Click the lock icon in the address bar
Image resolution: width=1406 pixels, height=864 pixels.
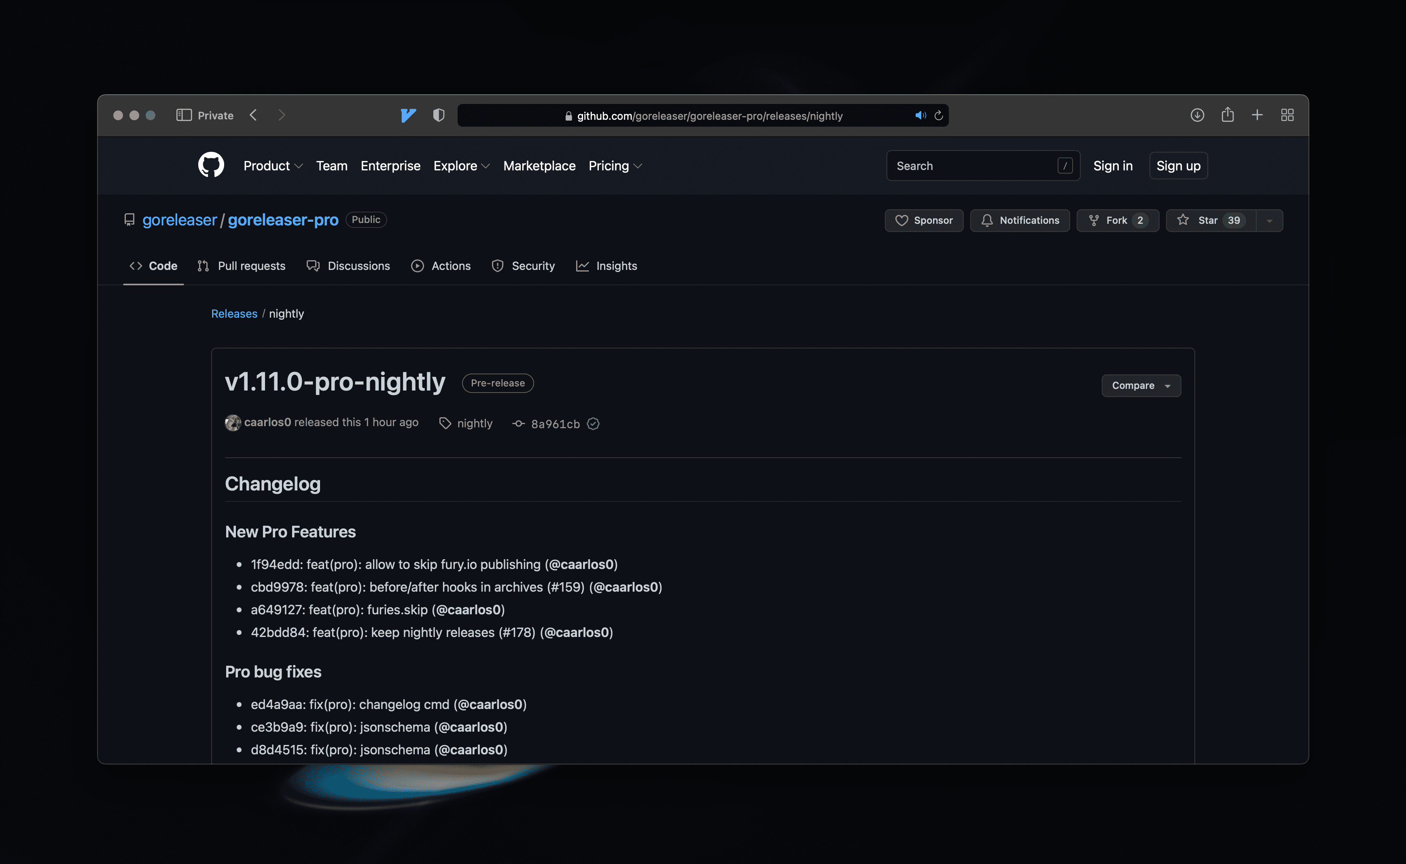pyautogui.click(x=568, y=116)
